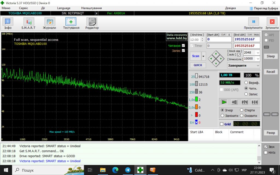The width and height of the screenshot is (280, 175).
Task: Select the Стерти radio option
Action: tap(242, 110)
